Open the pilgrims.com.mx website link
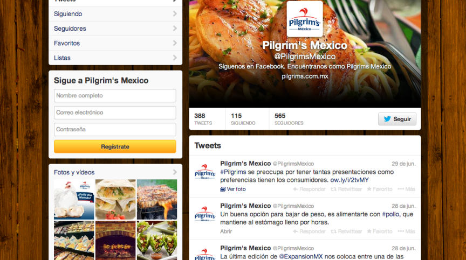The width and height of the screenshot is (466, 260). coord(305,76)
